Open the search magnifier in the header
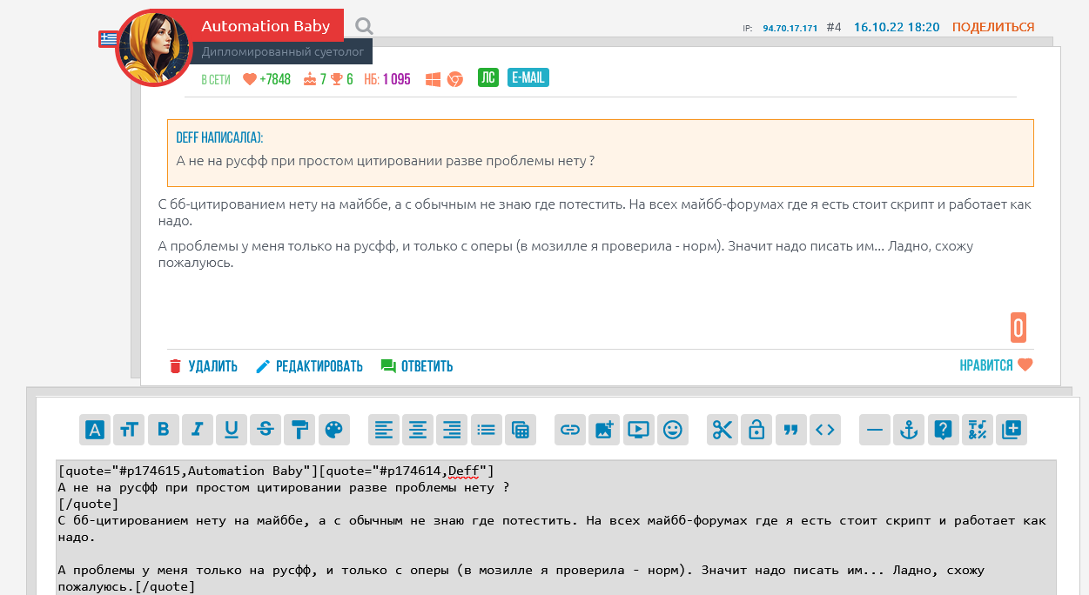 pyautogui.click(x=363, y=25)
